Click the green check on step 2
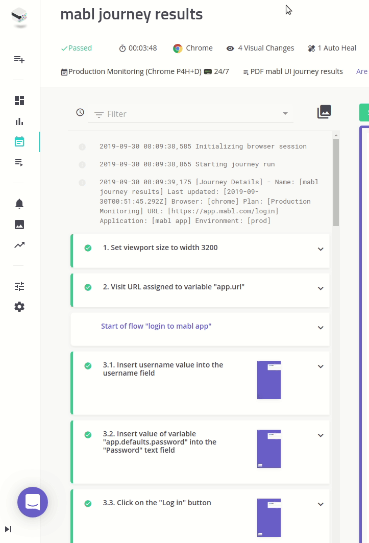This screenshot has height=543, width=369. click(x=88, y=287)
